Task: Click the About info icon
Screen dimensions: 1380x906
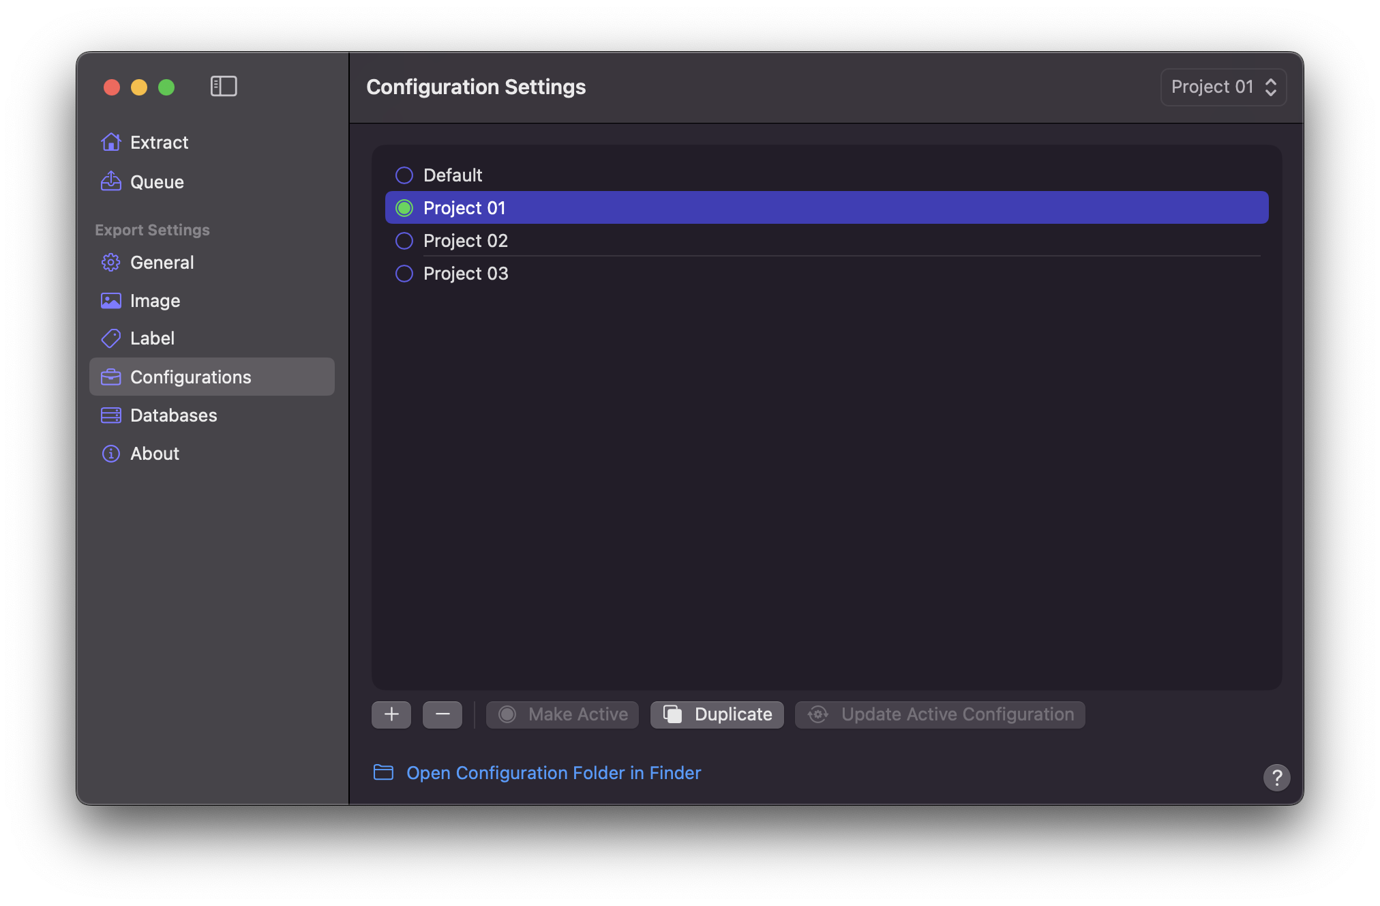Action: click(110, 453)
